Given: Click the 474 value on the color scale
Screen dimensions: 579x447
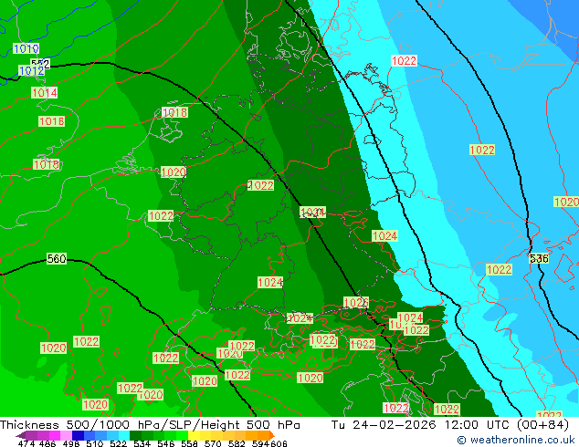Looking at the screenshot, I should pyautogui.click(x=26, y=443).
